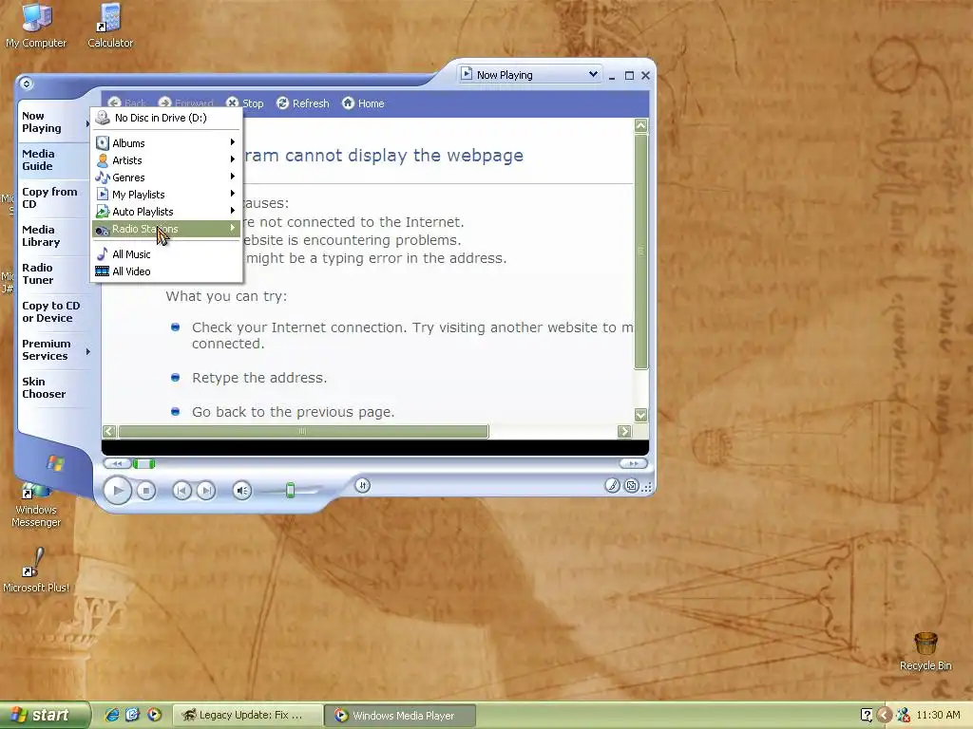The image size is (973, 729).
Task: Click Windows Media Player taskbar button
Action: tap(400, 716)
